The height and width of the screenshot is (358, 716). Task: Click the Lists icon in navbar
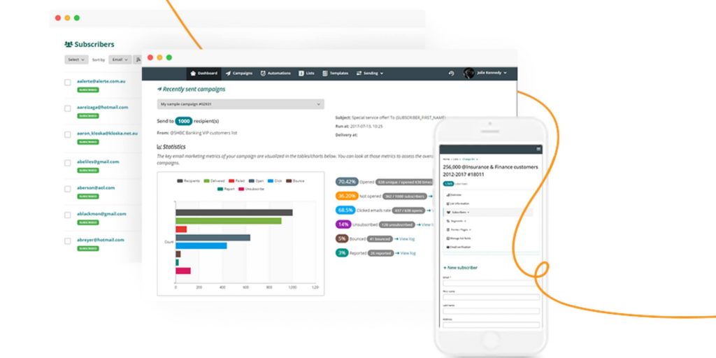point(301,73)
